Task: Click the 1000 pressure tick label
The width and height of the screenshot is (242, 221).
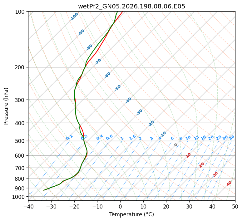Action: (x=19, y=197)
